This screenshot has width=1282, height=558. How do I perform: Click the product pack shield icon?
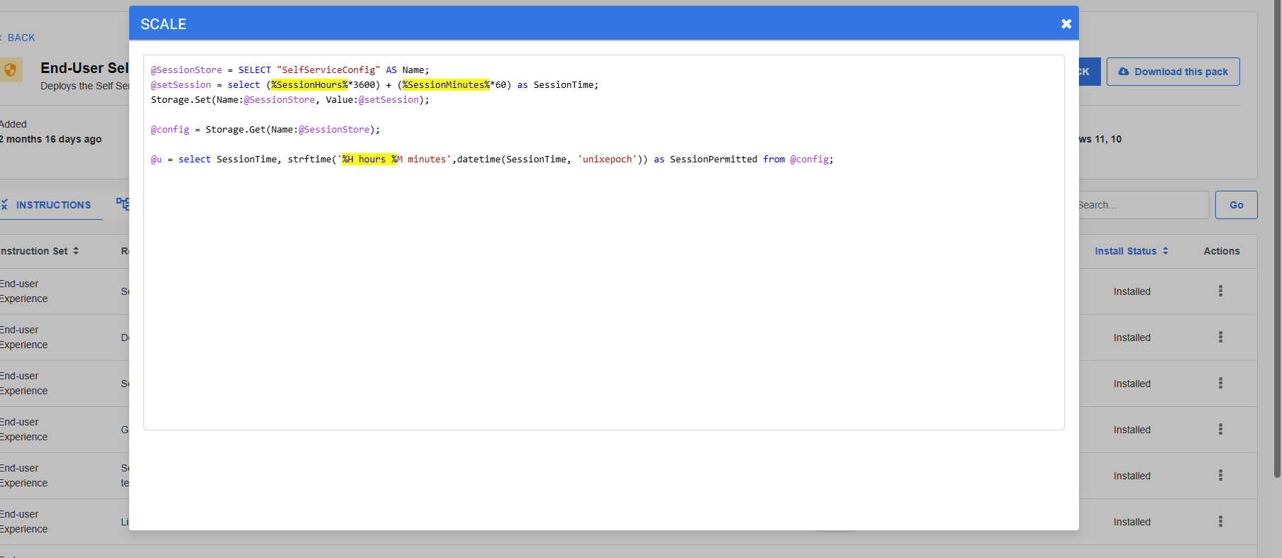point(11,70)
